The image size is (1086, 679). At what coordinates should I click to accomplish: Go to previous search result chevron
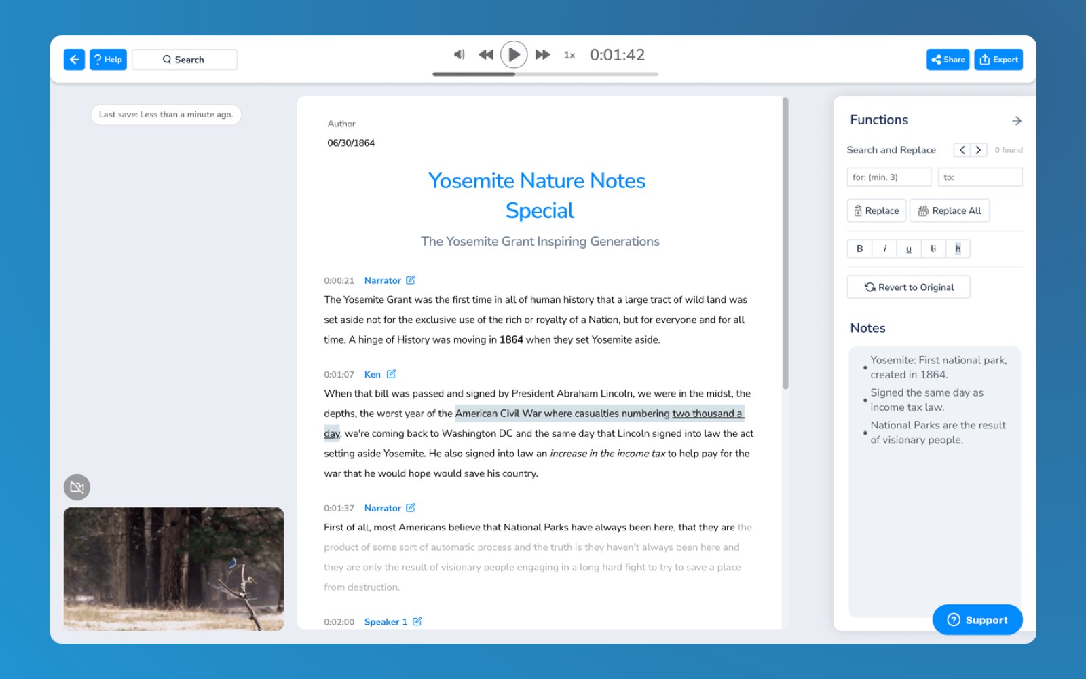tap(962, 150)
